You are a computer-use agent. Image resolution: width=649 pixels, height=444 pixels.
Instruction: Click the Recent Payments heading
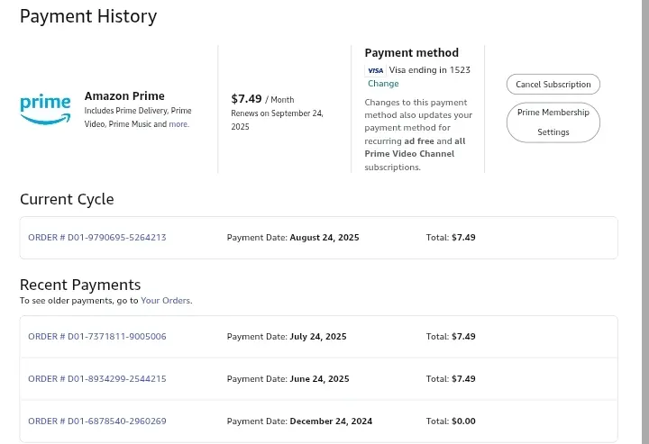(80, 285)
